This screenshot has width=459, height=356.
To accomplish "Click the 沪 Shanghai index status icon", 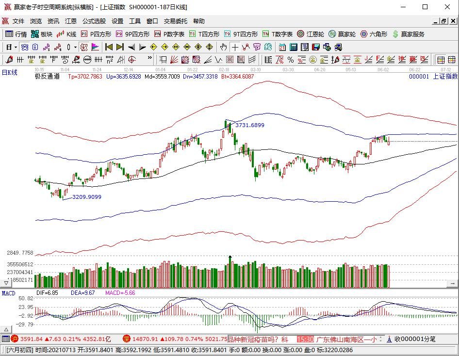I will tap(15, 339).
